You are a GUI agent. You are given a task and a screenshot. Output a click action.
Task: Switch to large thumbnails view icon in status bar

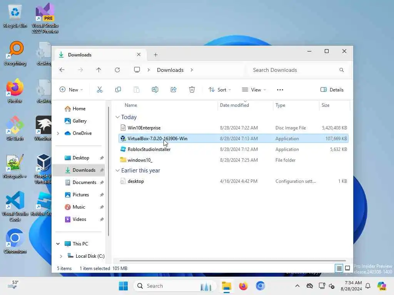347,268
